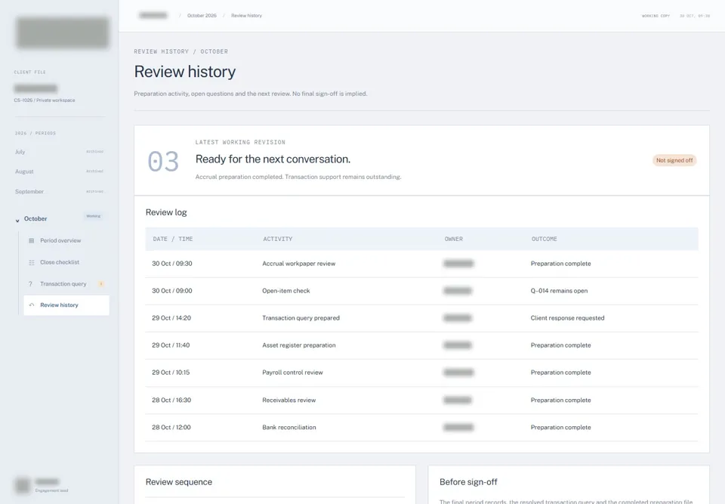
Task: Click the 28 Oct / 12:00 timestamp
Action: 171,428
